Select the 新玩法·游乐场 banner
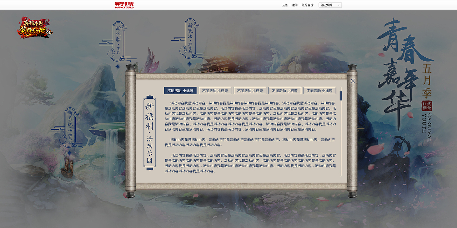The image size is (457, 228). (x=190, y=38)
